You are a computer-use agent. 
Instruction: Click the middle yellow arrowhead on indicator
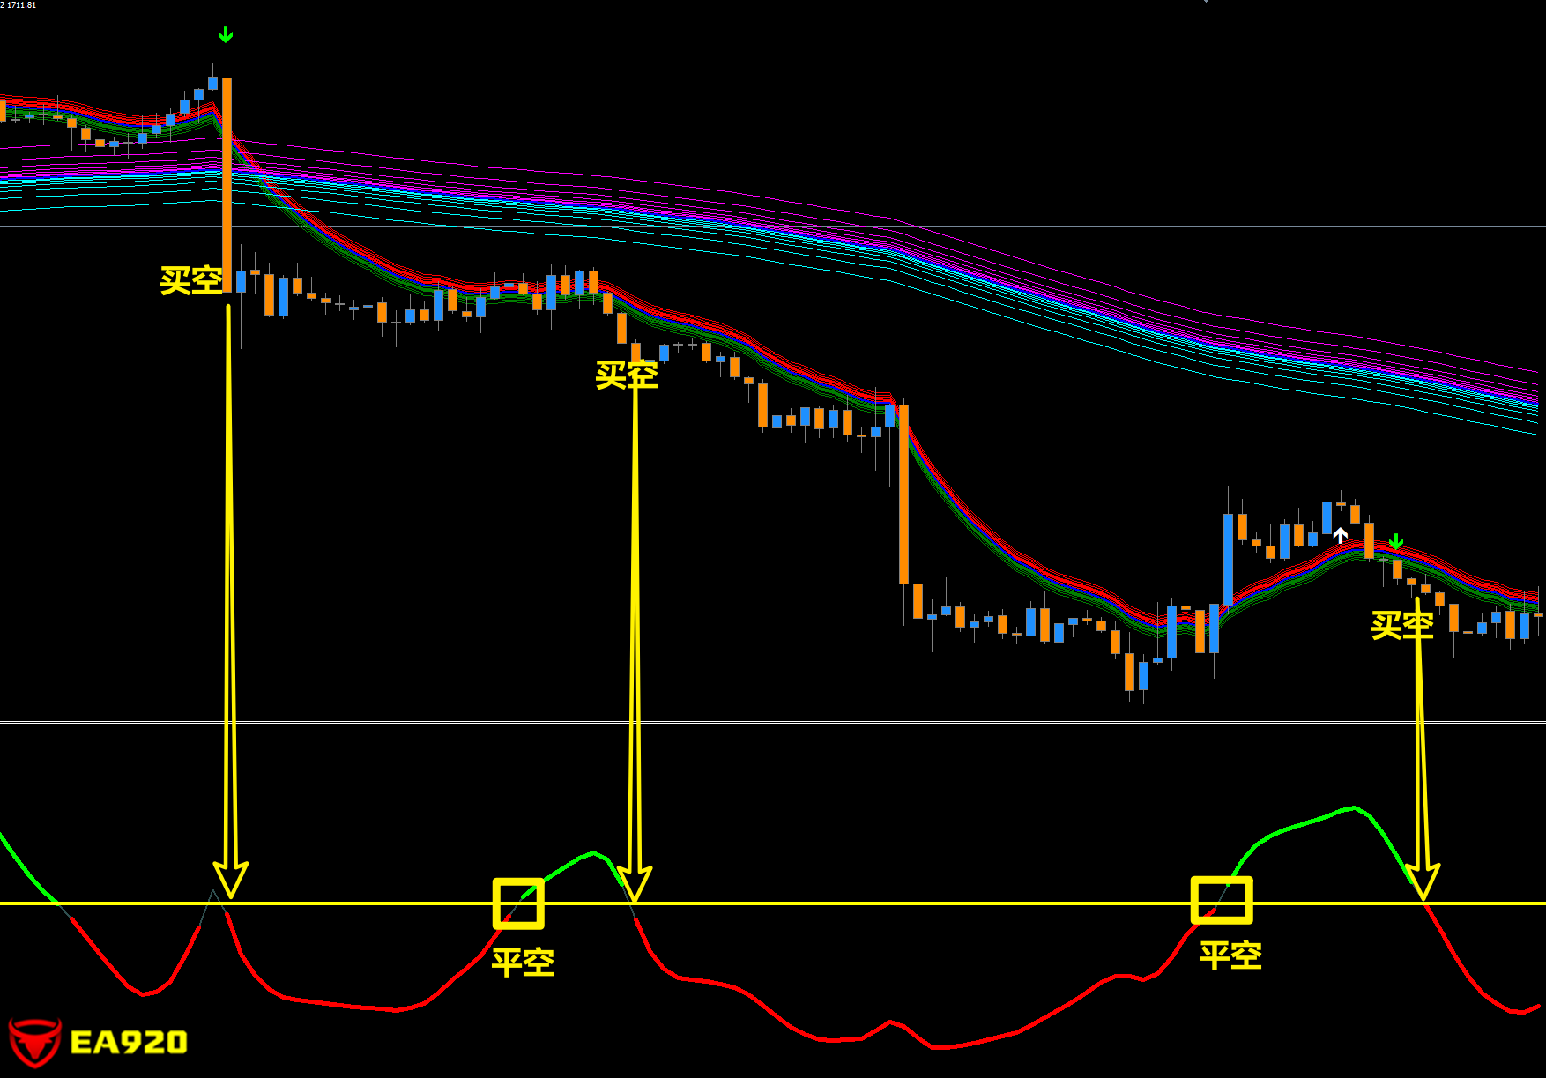pos(634,884)
